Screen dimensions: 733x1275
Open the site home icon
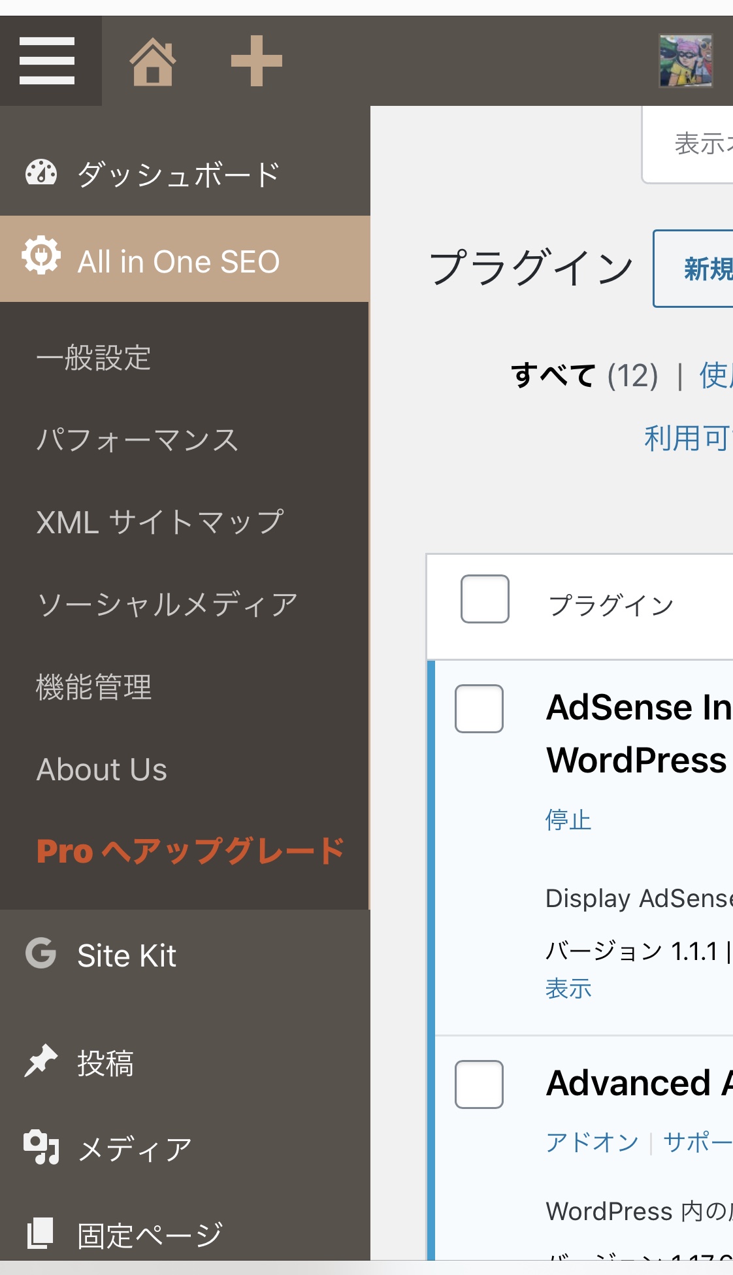(x=153, y=61)
